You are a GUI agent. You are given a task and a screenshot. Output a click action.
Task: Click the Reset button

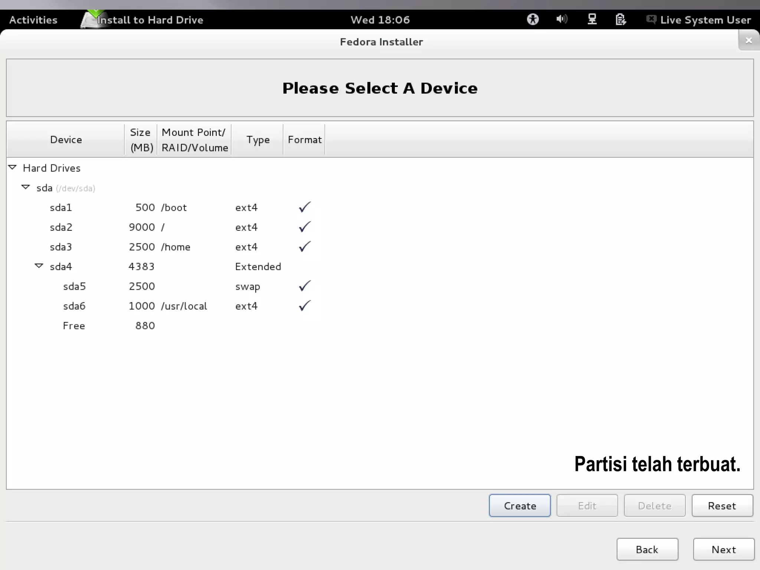click(721, 505)
